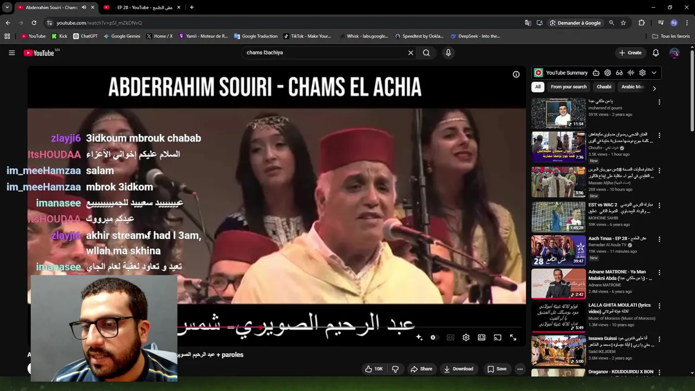Select From your search chip
Viewport: 695px width, 391px height.
[x=568, y=87]
